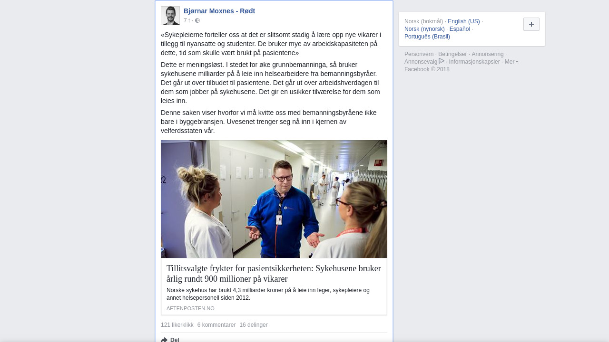This screenshot has width=609, height=342.
Task: Open the post timestamp 7 t
Action: 187,20
